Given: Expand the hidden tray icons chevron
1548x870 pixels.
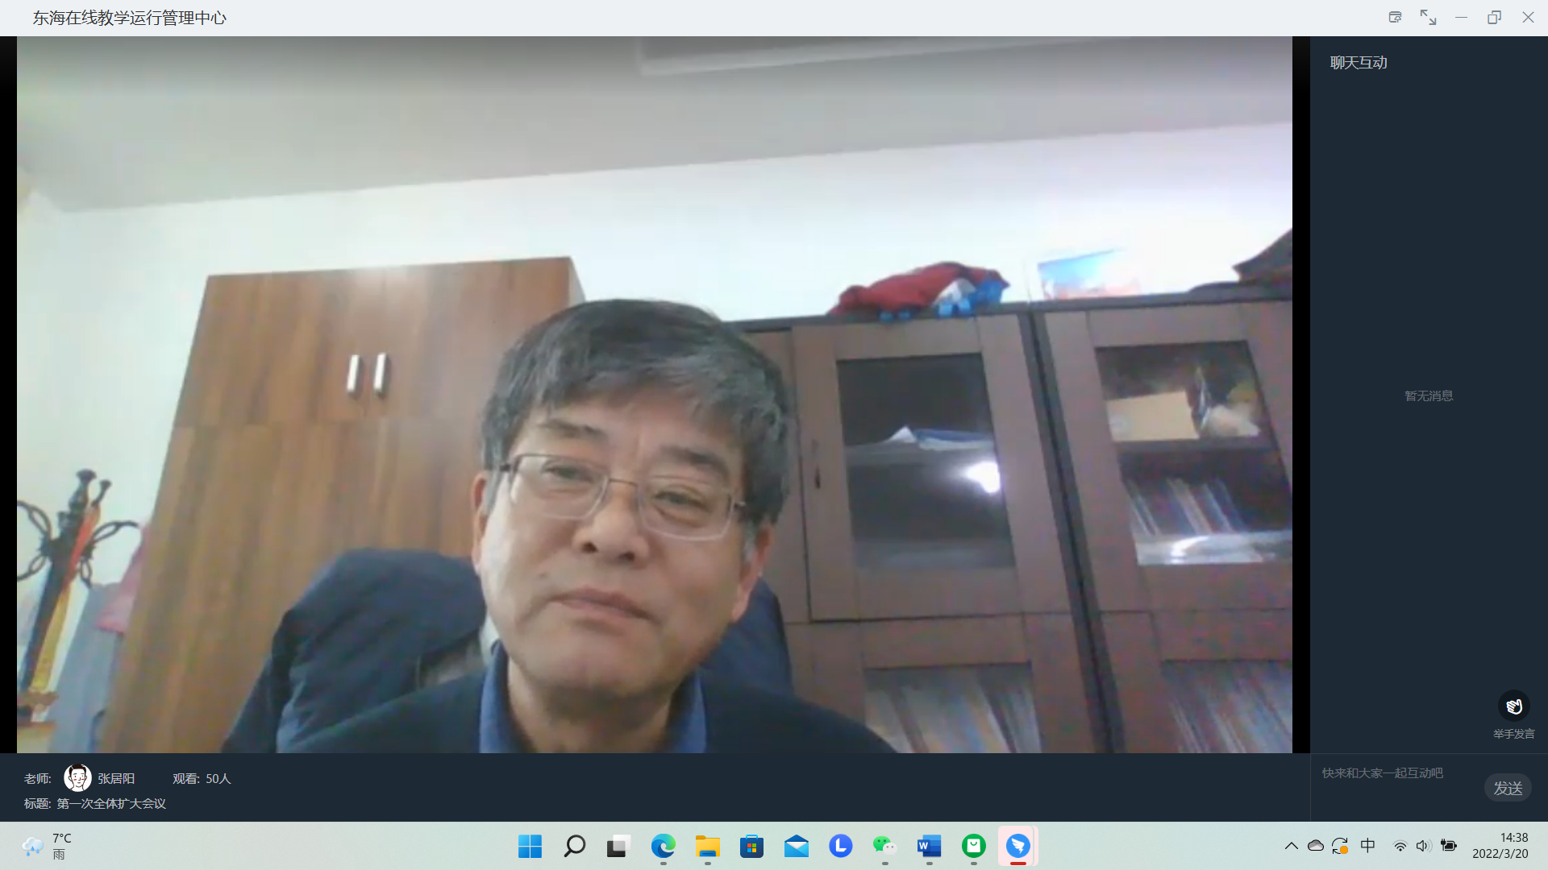Looking at the screenshot, I should [x=1291, y=846].
